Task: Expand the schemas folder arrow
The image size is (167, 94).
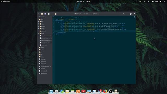Action: tap(39, 31)
